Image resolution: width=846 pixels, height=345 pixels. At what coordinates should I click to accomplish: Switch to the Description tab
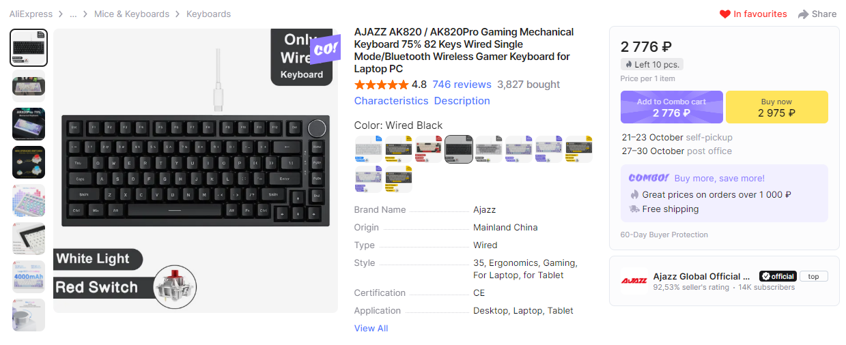[462, 101]
